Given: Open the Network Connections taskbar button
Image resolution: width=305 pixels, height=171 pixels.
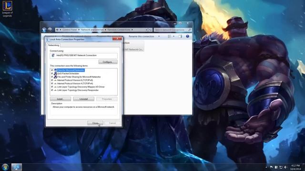Looking at the screenshot, I should coord(17,167).
